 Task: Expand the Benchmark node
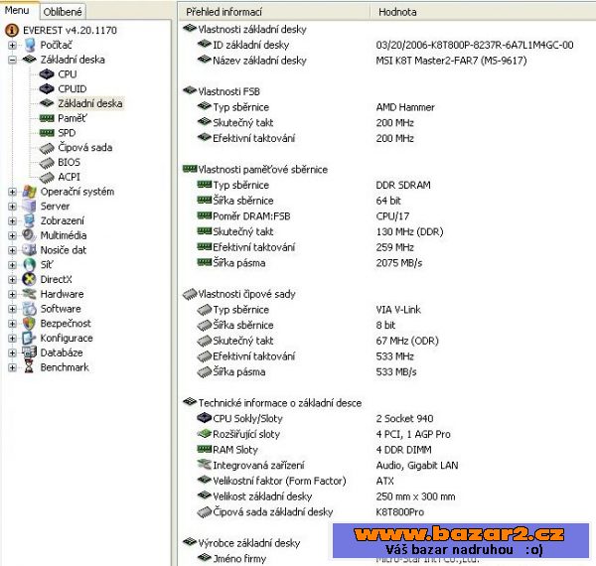tap(12, 367)
